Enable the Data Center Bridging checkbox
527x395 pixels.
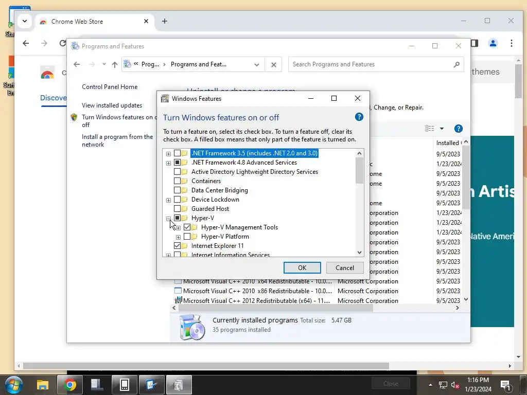[177, 190]
